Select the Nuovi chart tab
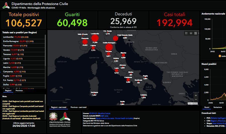226x134 pixels. click(x=207, y=107)
